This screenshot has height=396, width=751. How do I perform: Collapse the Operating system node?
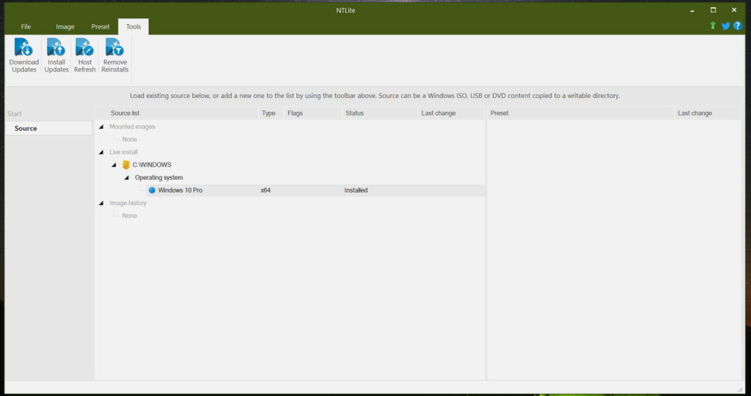(127, 177)
